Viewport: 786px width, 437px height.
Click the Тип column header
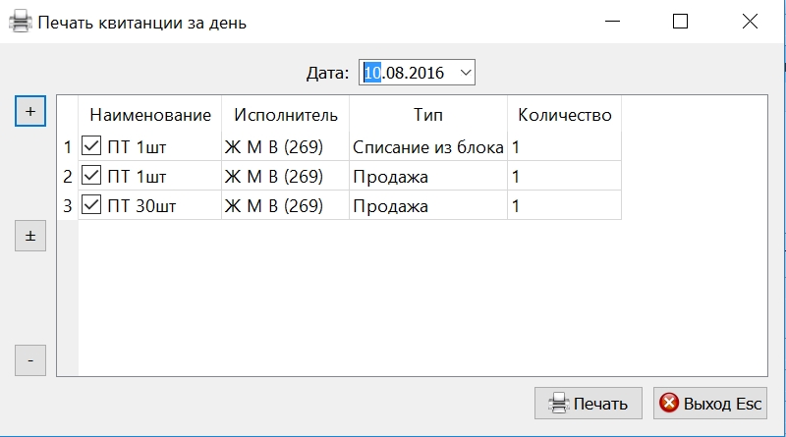[x=428, y=115]
